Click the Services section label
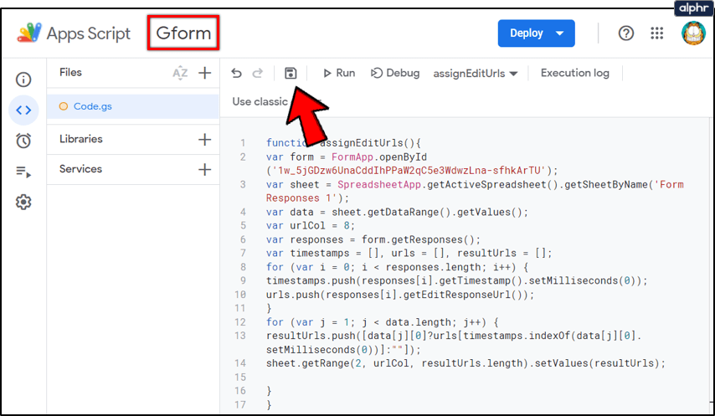Viewport: 715px width, 416px height. [80, 169]
